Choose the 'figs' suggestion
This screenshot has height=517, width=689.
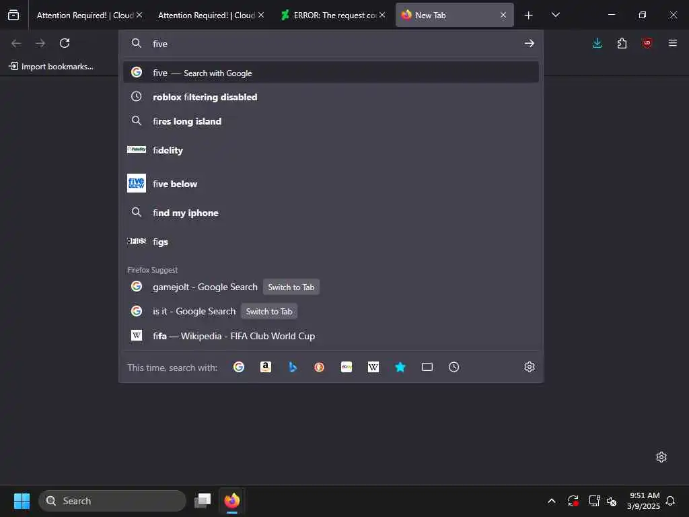[x=331, y=242]
